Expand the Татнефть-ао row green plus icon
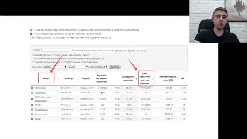 pyautogui.click(x=32, y=114)
